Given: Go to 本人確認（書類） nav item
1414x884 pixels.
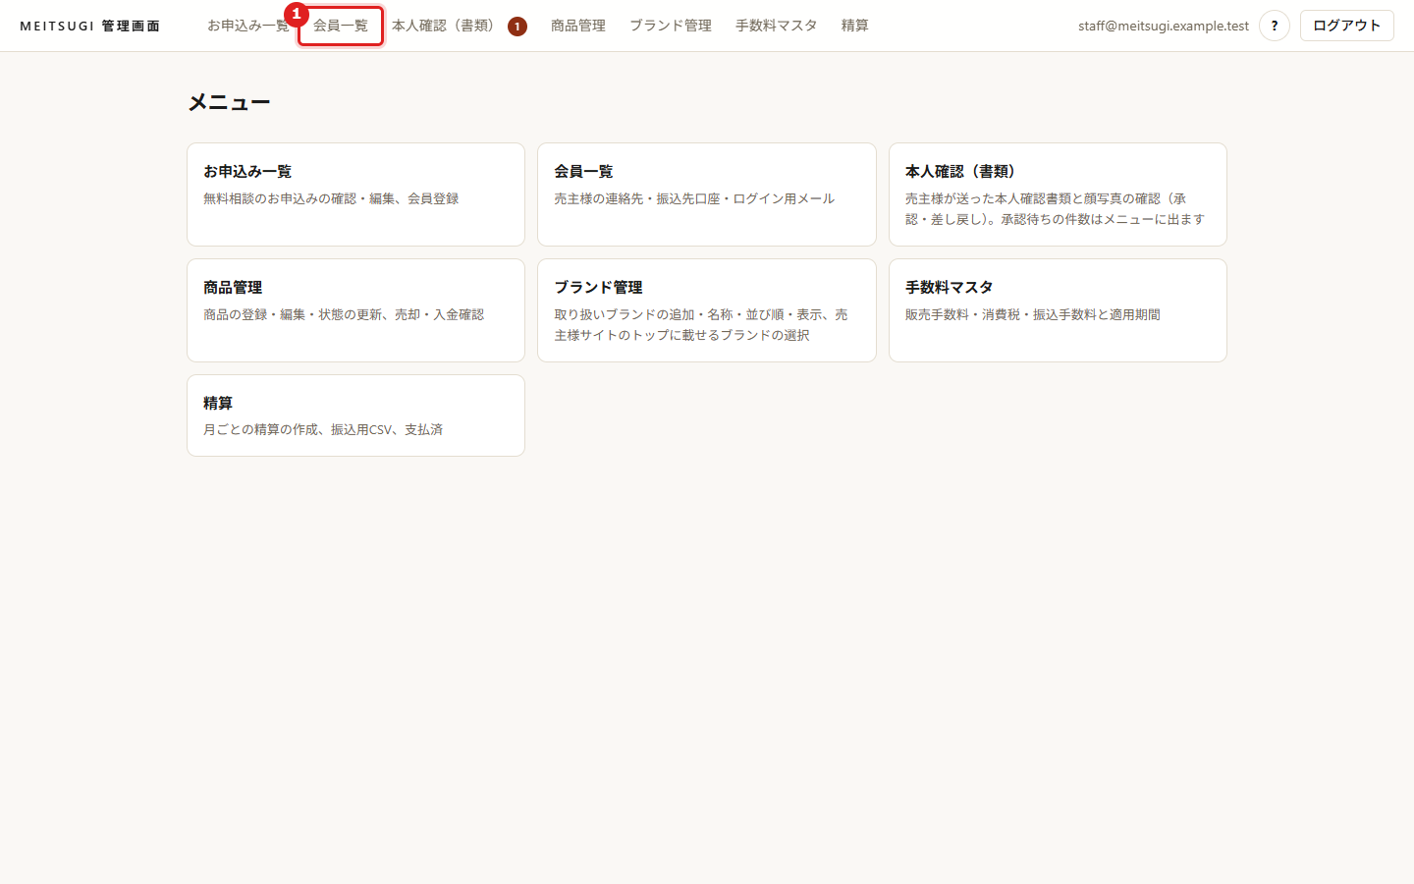Looking at the screenshot, I should (x=444, y=26).
